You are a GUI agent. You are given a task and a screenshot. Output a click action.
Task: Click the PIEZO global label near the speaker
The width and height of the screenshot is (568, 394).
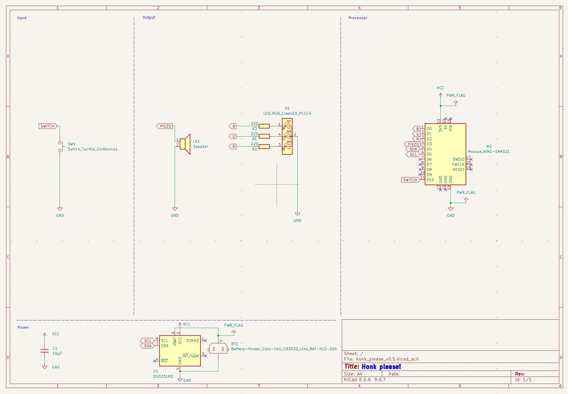tap(165, 126)
